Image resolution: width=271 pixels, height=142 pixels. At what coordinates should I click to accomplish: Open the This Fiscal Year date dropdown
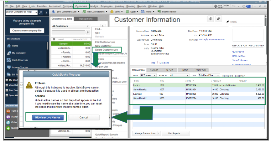(219, 75)
